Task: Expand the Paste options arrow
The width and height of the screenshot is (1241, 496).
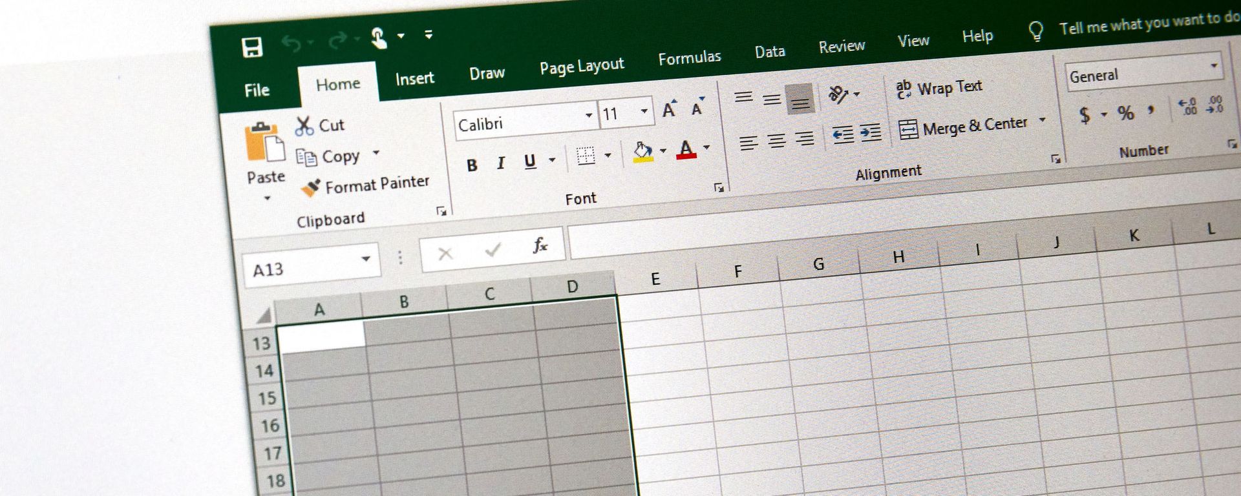Action: coord(266,198)
